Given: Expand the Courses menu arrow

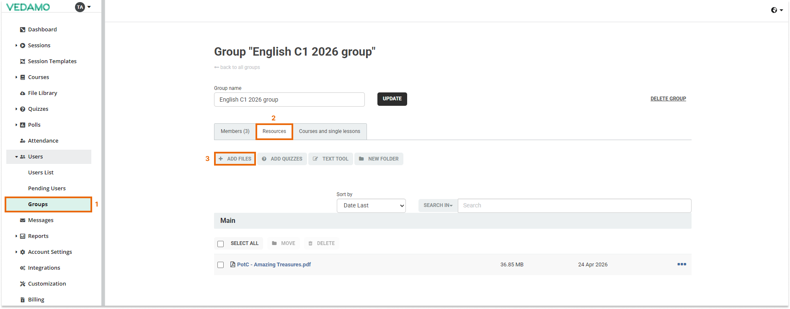Looking at the screenshot, I should (x=16, y=77).
